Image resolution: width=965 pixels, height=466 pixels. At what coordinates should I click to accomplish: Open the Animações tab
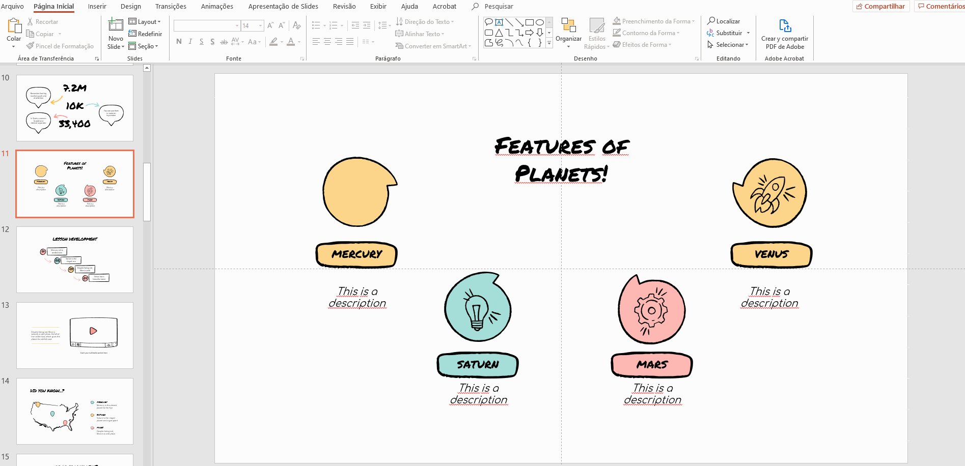217,6
